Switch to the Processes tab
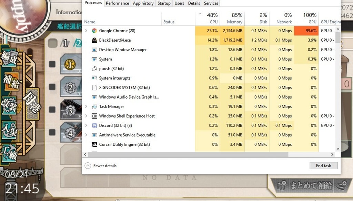This screenshot has width=353, height=201. [x=93, y=3]
